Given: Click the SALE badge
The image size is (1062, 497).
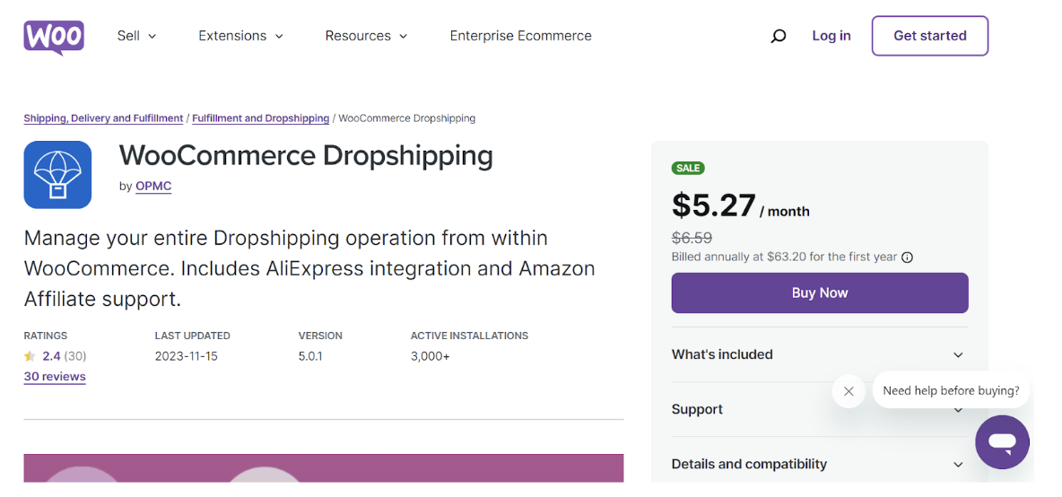Looking at the screenshot, I should pyautogui.click(x=688, y=168).
